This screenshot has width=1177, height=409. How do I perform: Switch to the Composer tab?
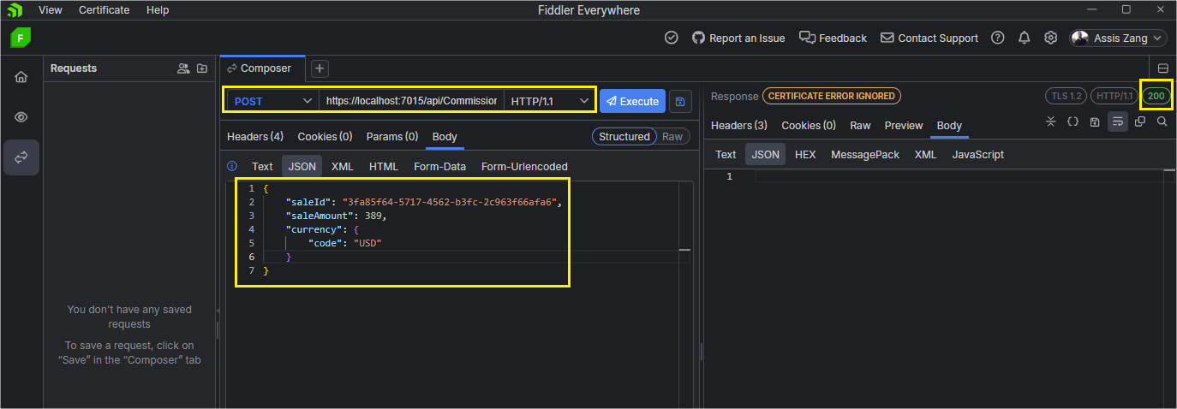[x=260, y=68]
